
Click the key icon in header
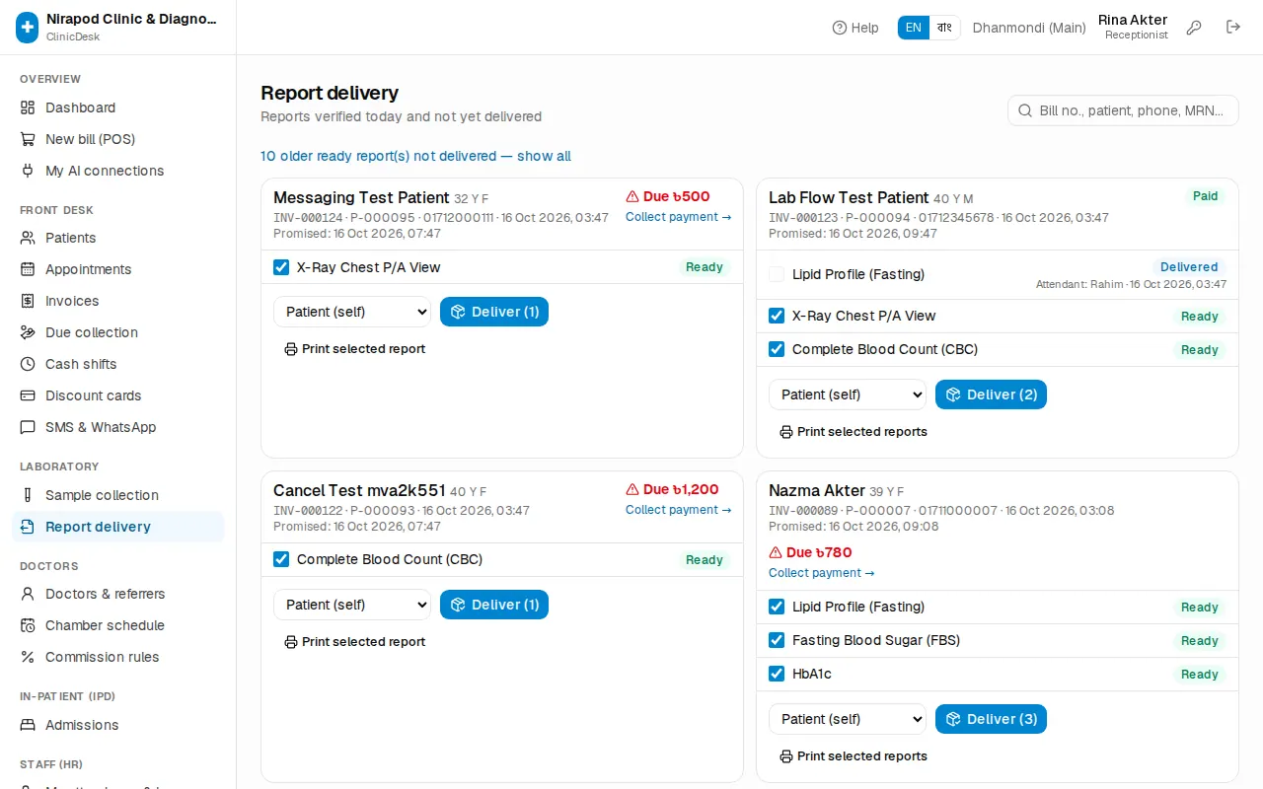[x=1194, y=28]
